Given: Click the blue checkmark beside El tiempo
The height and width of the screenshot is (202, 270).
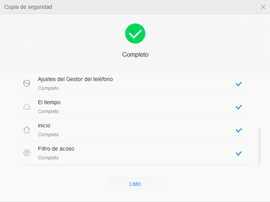Looking at the screenshot, I should pyautogui.click(x=239, y=107).
